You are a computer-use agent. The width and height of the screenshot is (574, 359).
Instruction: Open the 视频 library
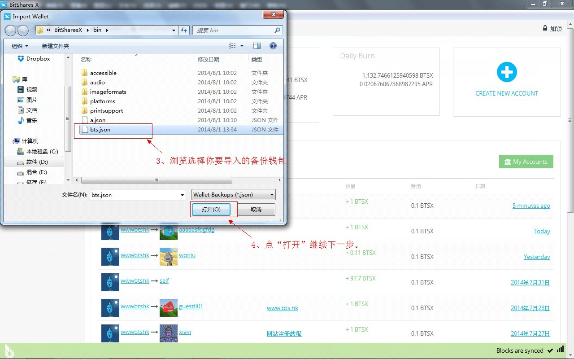click(27, 90)
